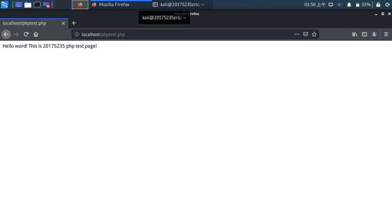Launch the terminal emulator from panel
The width and height of the screenshot is (392, 220).
(x=37, y=5)
